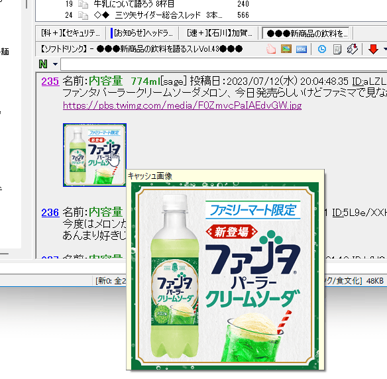This screenshot has height=379, width=387.
Task: Open the pbs.twimg.com image link
Action: [x=182, y=105]
